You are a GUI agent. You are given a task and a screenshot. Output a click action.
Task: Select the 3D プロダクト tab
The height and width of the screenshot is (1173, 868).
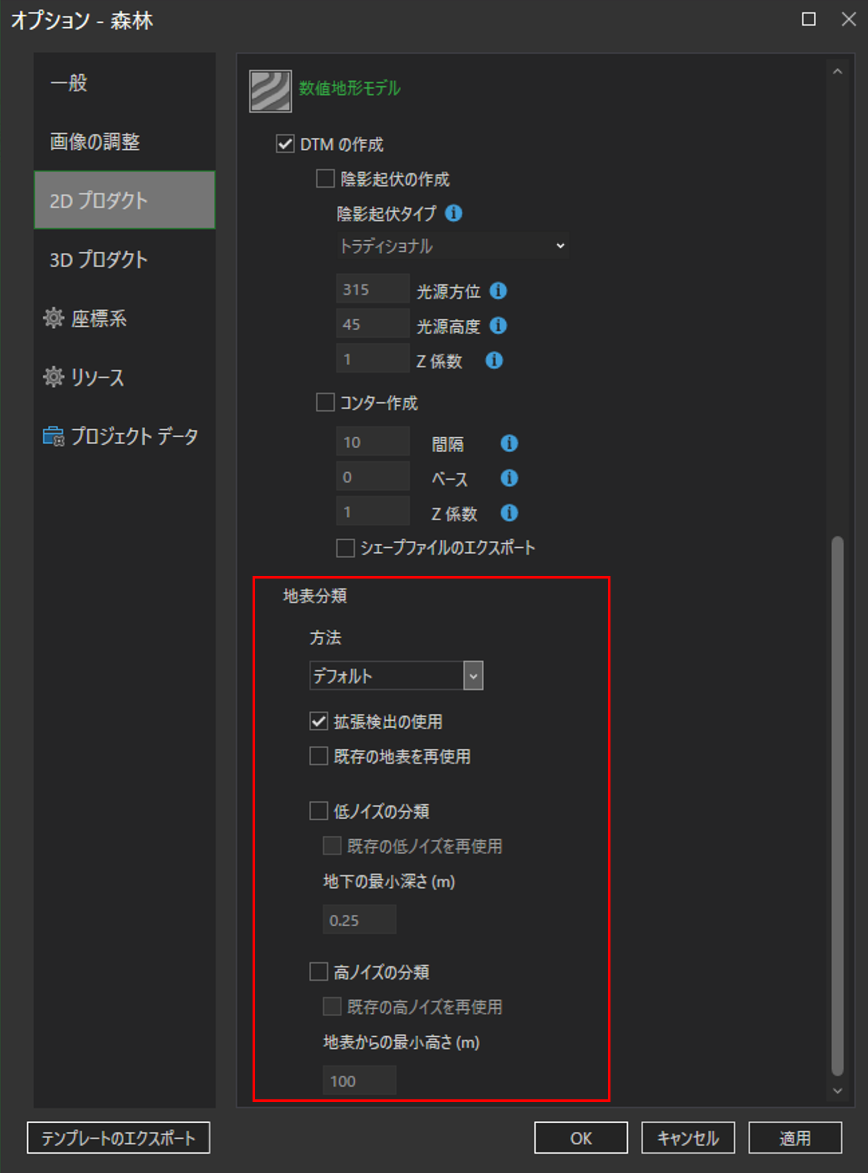coord(124,259)
